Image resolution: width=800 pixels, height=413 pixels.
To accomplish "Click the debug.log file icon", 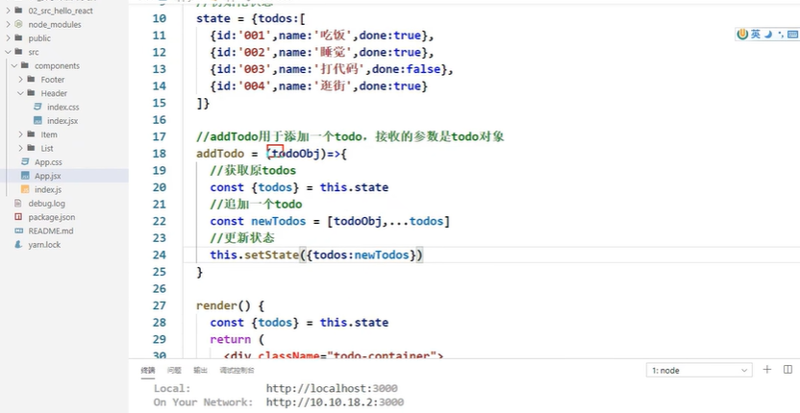I will 18,204.
